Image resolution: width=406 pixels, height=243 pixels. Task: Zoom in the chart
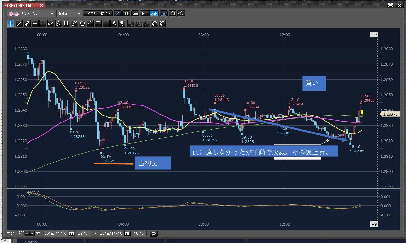click(182, 14)
